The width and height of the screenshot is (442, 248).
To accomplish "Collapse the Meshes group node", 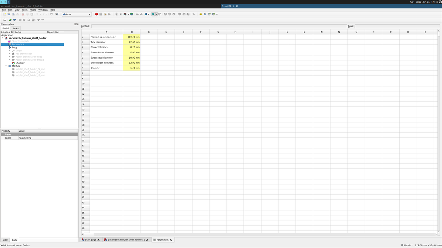I will pos(6,66).
